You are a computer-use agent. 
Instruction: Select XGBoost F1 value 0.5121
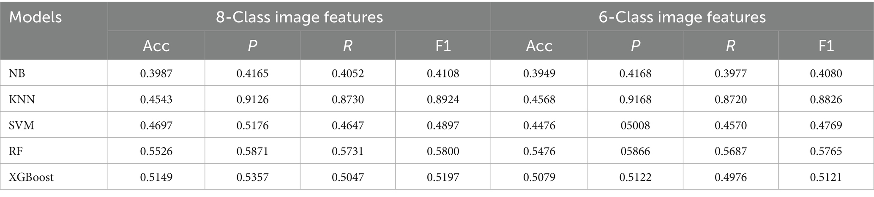pos(826,177)
